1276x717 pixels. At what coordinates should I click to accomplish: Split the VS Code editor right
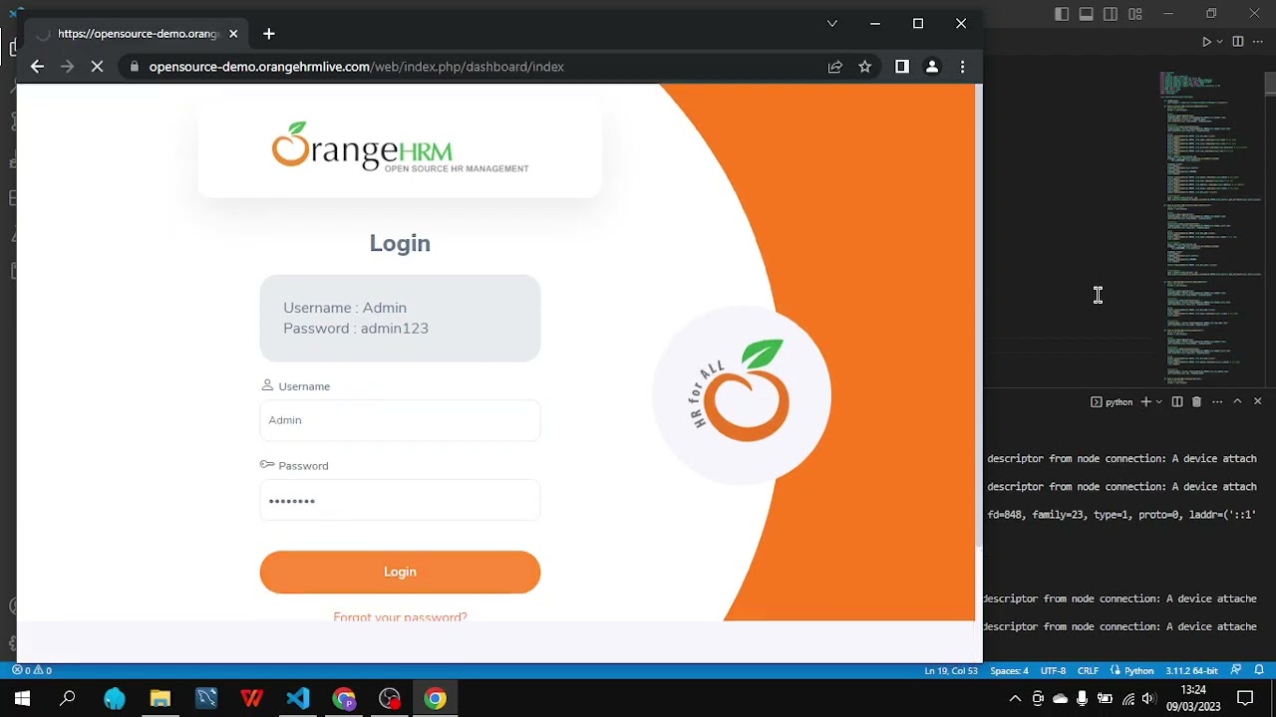pos(1238,42)
